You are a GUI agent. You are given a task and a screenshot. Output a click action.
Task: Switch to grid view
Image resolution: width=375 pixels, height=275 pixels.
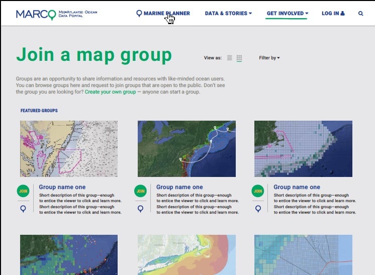239,58
